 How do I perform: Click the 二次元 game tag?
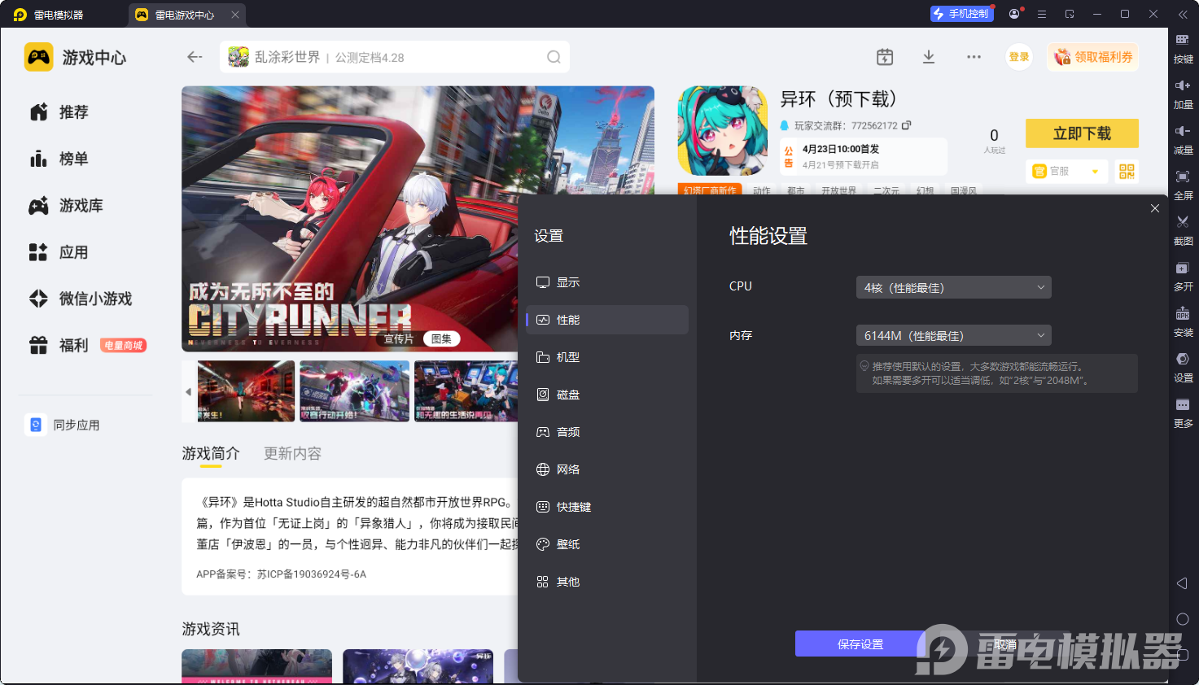coord(886,191)
